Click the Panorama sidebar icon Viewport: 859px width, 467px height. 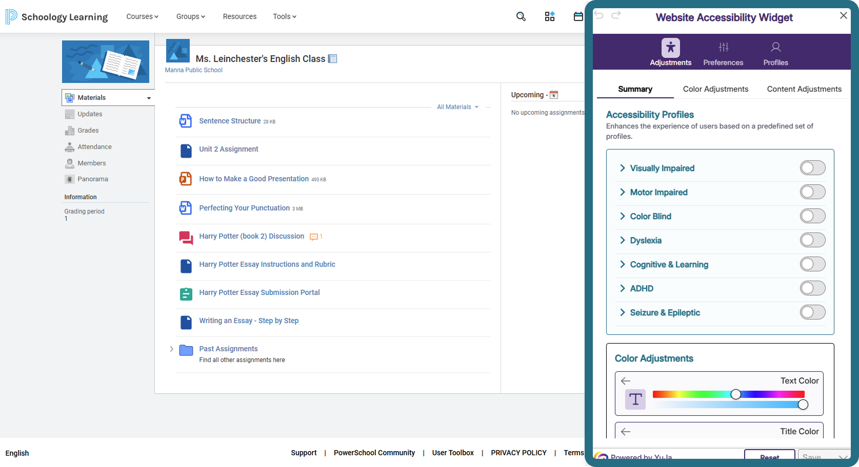(x=70, y=179)
